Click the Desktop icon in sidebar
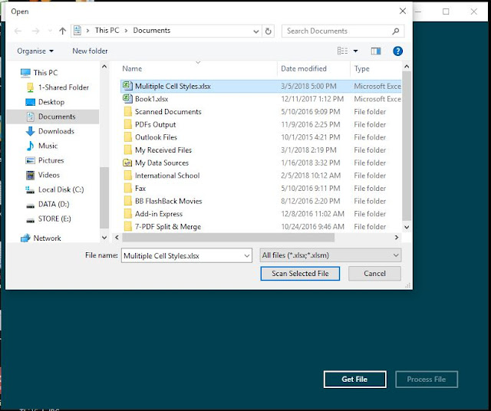The image size is (491, 411). 30,102
